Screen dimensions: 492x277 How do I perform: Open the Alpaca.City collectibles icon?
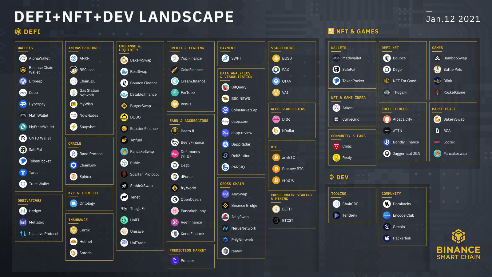387,119
